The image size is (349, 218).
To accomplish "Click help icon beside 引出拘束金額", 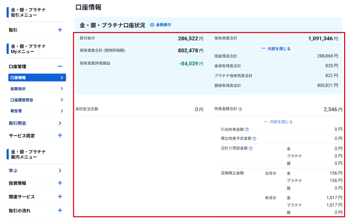I will (247, 129).
